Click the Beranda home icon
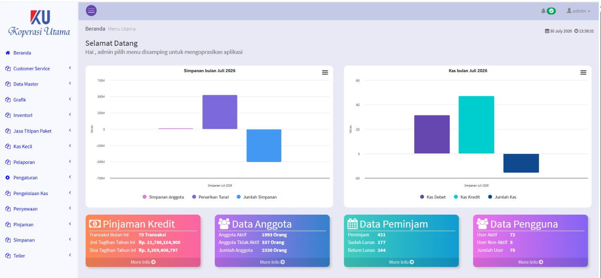The image size is (601, 278). coord(8,53)
